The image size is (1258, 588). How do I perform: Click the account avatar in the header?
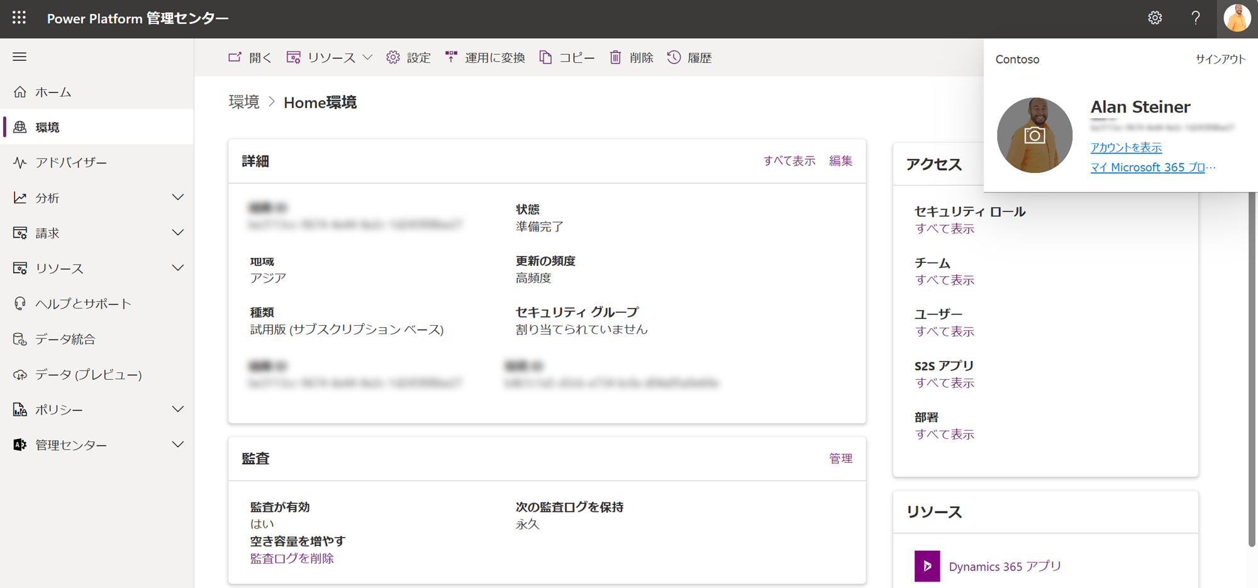[x=1237, y=18]
